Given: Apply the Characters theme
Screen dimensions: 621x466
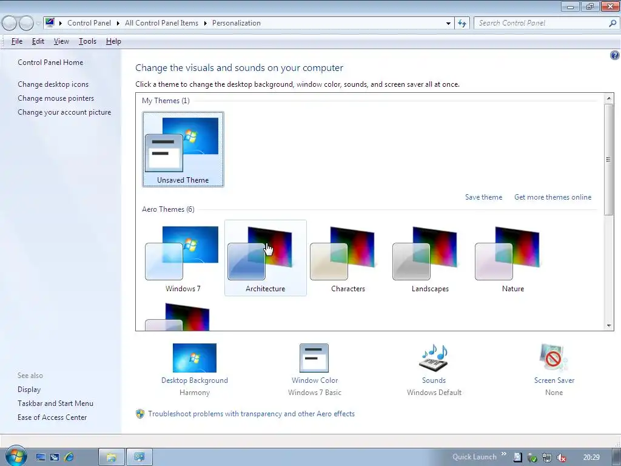Looking at the screenshot, I should (347, 258).
